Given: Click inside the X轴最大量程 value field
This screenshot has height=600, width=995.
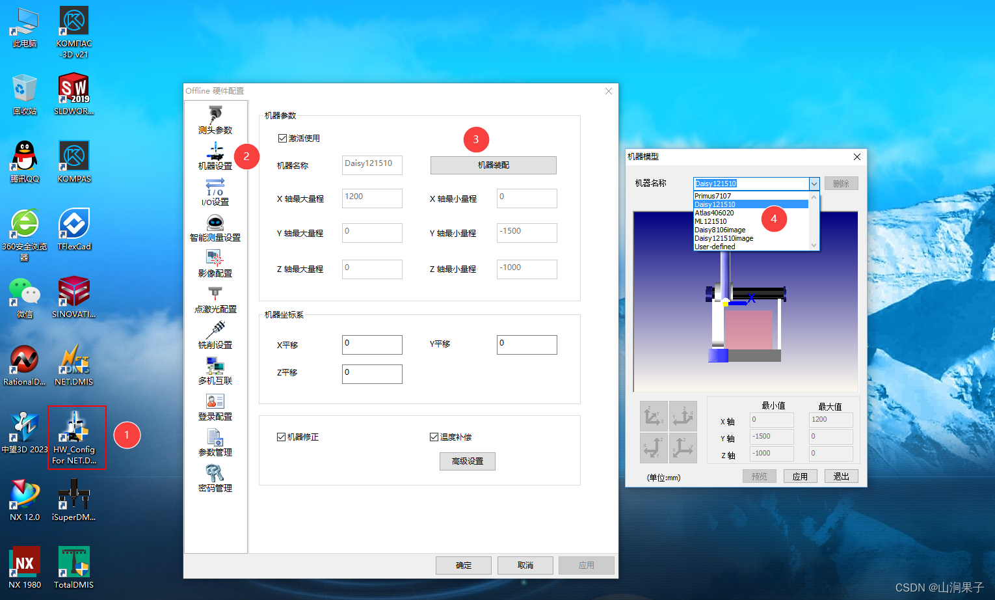Looking at the screenshot, I should pos(371,198).
